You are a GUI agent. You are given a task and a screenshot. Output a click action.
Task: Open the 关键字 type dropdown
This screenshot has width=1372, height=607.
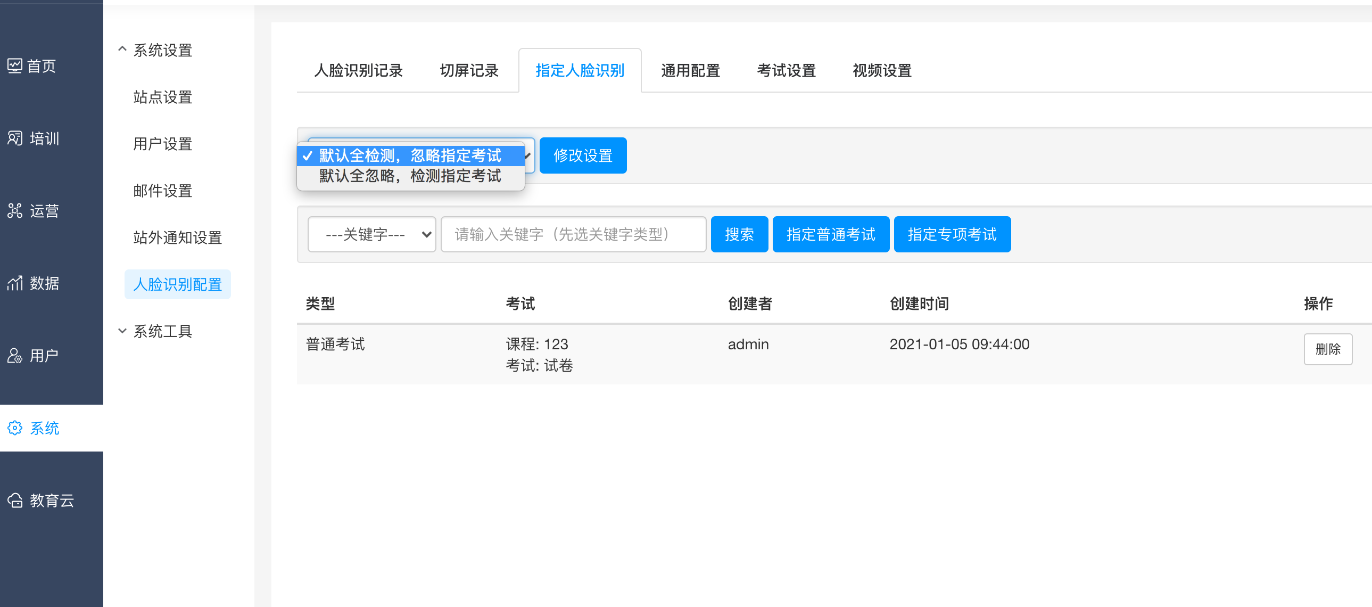coord(371,234)
